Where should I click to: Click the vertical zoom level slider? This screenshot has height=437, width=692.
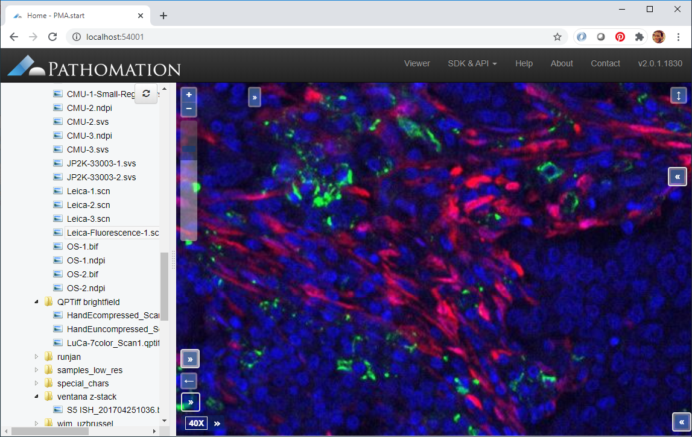[189, 181]
